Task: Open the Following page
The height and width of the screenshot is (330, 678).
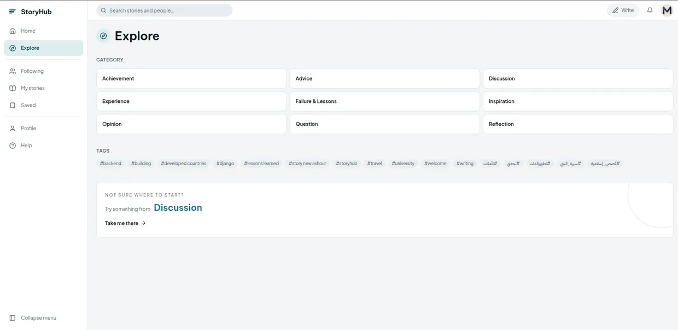Action: coord(43,71)
